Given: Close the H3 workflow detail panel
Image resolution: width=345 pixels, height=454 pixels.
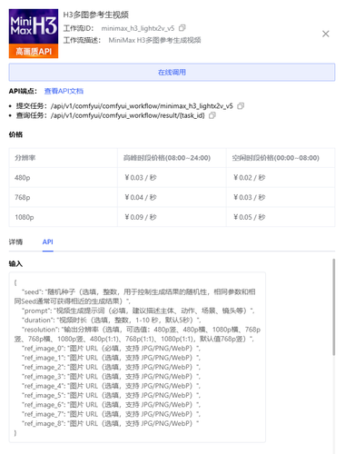Looking at the screenshot, I should coord(326,34).
